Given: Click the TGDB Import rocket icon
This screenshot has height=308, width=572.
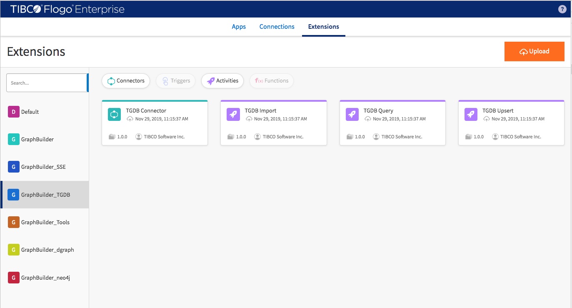Looking at the screenshot, I should coord(233,115).
